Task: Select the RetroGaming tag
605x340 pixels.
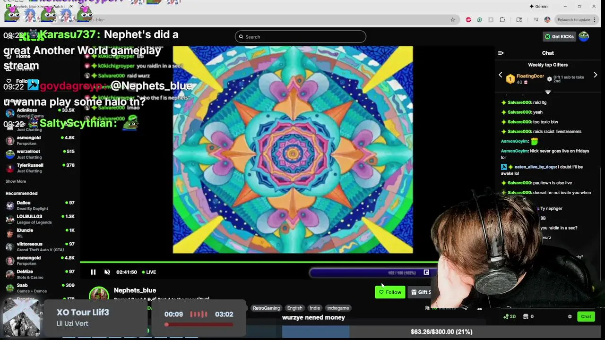Action: click(x=266, y=308)
